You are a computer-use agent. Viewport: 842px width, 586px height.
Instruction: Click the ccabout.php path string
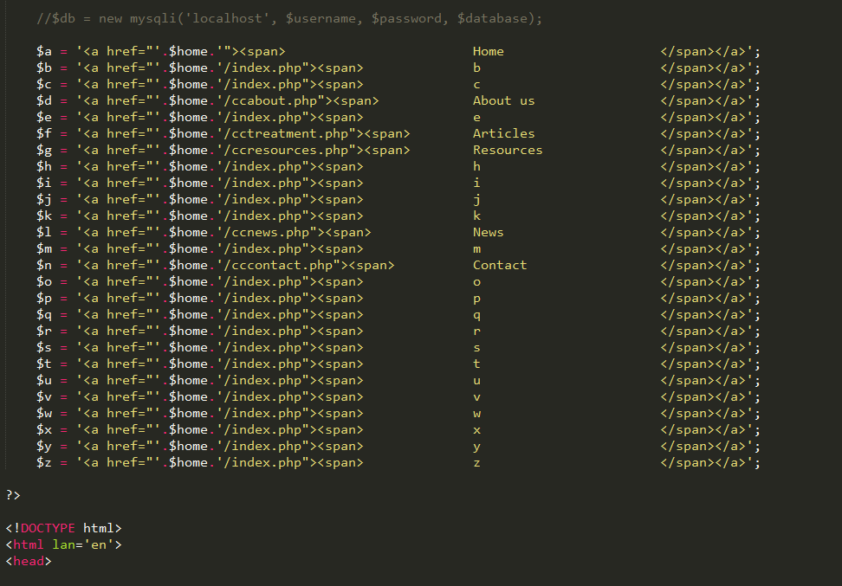tap(266, 100)
